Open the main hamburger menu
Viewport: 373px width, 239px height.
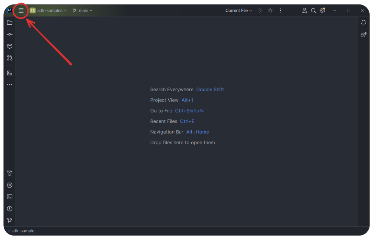21,10
